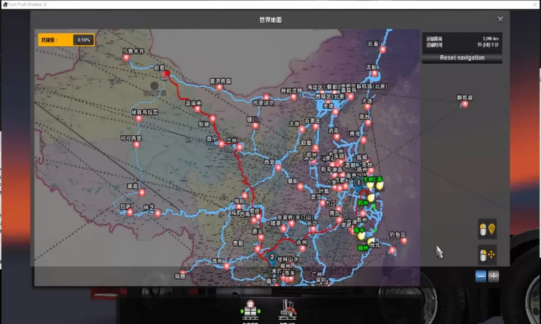Select the 长春 city marker
Screen dimensions: 541x324
click(382, 50)
